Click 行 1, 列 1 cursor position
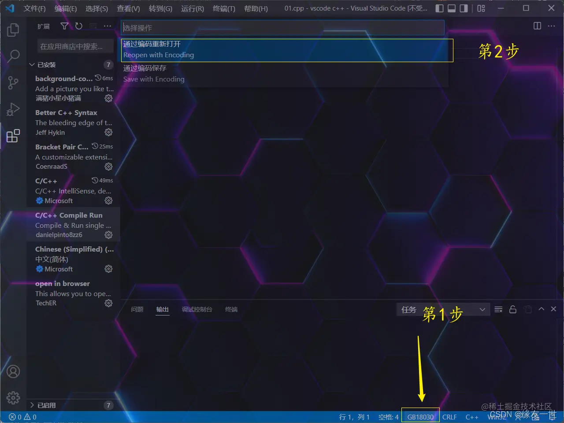564x423 pixels. (x=355, y=417)
